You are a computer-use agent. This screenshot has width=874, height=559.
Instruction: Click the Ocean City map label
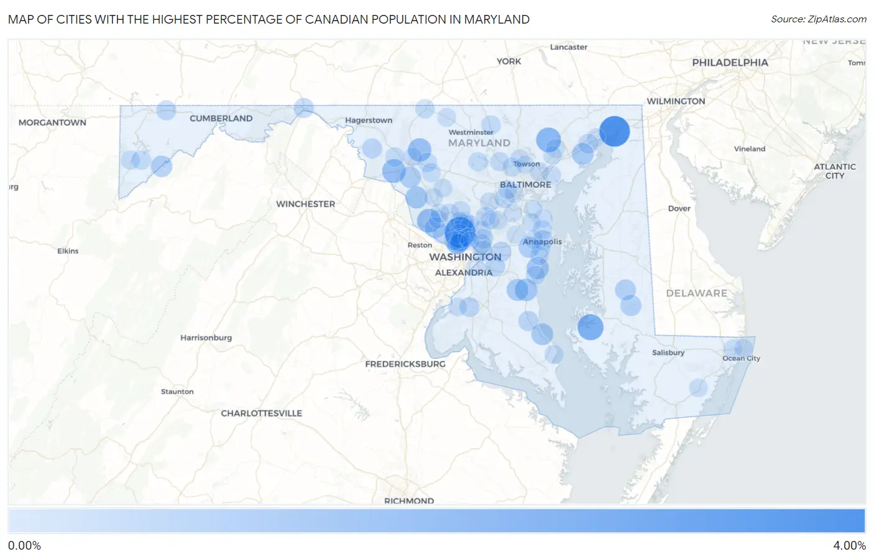[741, 358]
